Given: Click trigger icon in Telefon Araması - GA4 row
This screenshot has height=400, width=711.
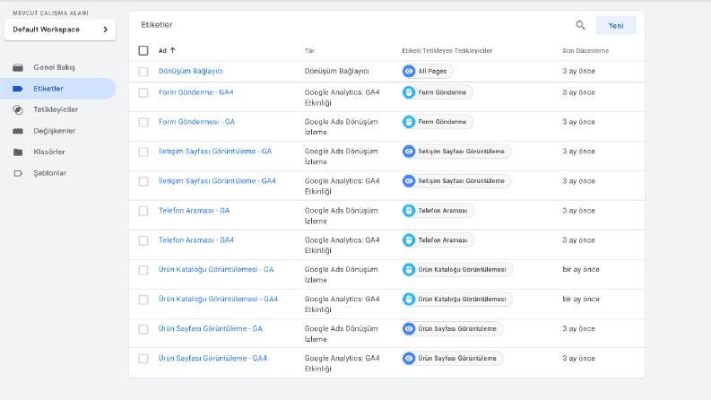Looking at the screenshot, I should 409,239.
